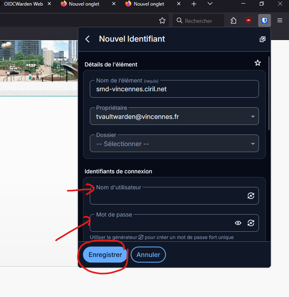Image resolution: width=289 pixels, height=297 pixels.
Task: Toggle password visibility with the eye icon
Action: pyautogui.click(x=238, y=223)
